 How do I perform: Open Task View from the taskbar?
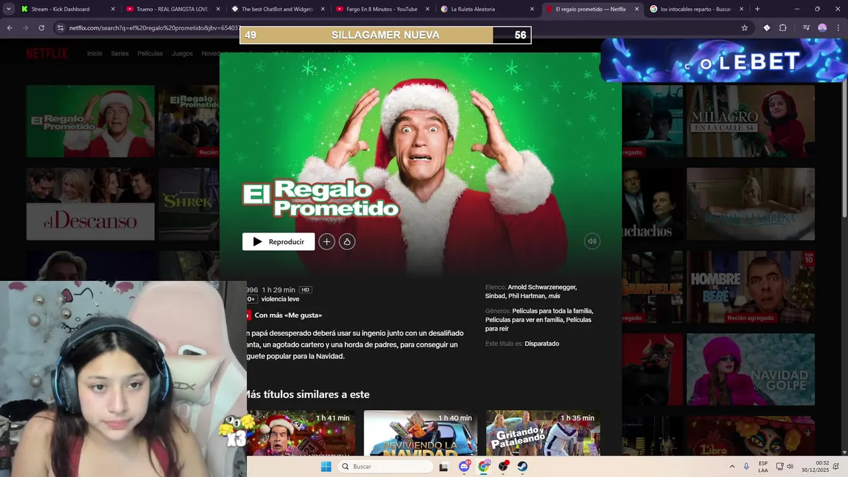pyautogui.click(x=443, y=466)
